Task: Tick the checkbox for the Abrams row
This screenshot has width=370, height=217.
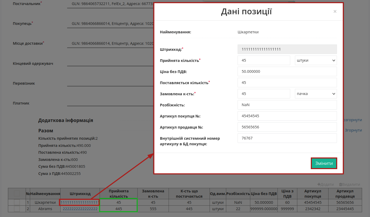Action: [x=17, y=209]
